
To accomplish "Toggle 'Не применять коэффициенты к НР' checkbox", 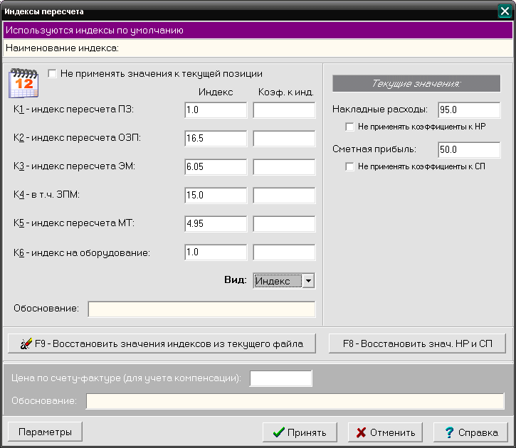I will click(349, 127).
